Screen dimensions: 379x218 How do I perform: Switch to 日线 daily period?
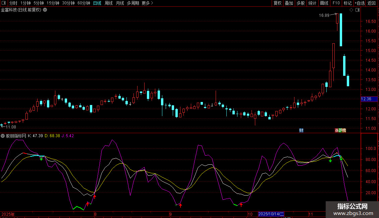click(x=97, y=3)
